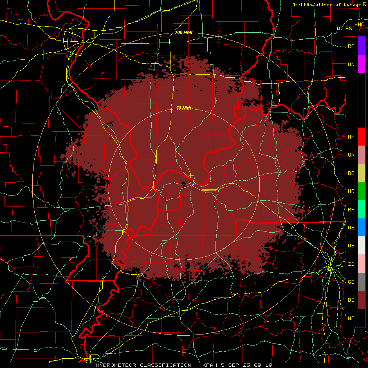This screenshot has height=368, width=368.
Task: Click the 100 NMI range ring label
Action: coord(184,32)
